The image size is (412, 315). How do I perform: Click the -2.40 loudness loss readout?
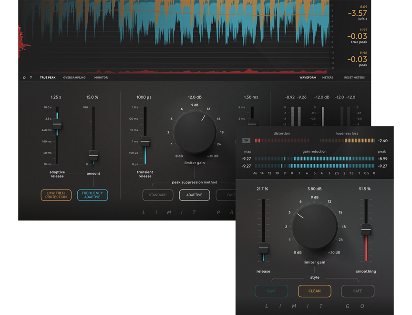coord(382,141)
